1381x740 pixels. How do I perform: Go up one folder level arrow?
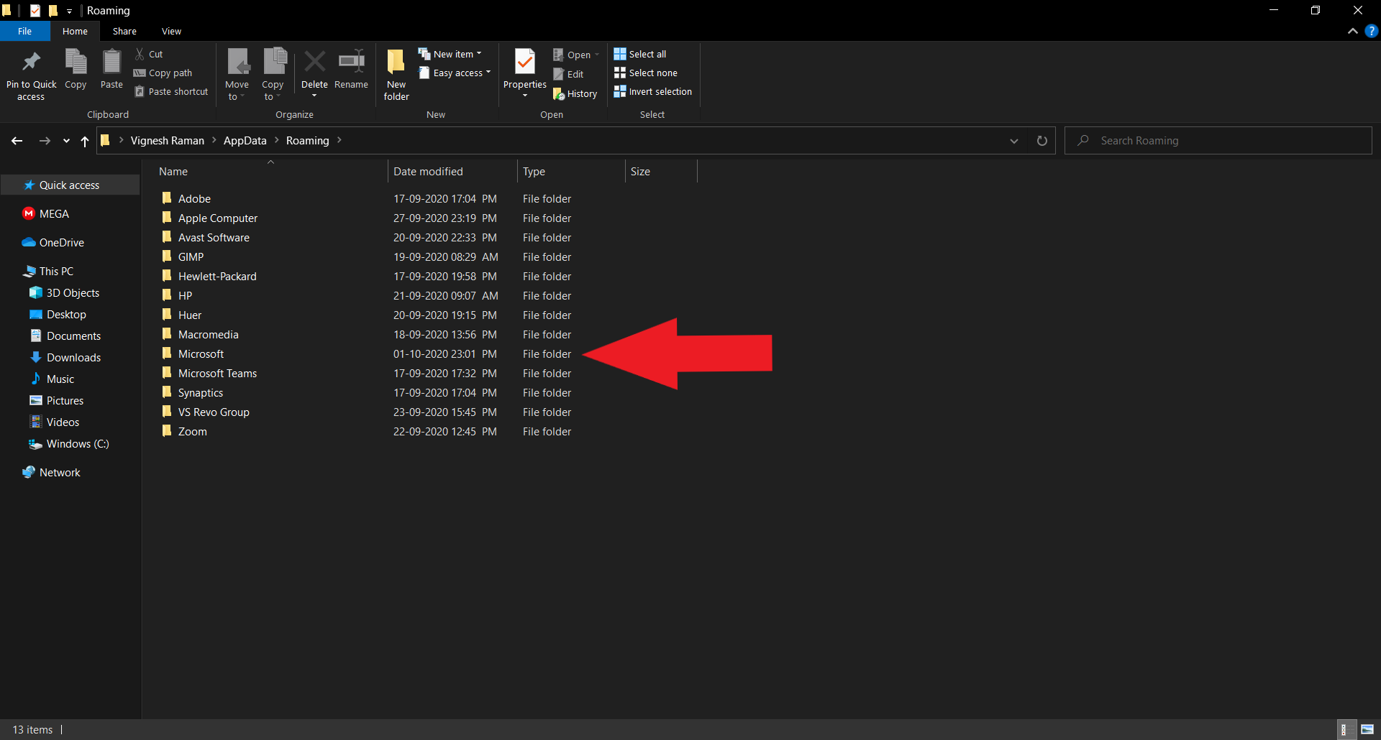click(85, 141)
